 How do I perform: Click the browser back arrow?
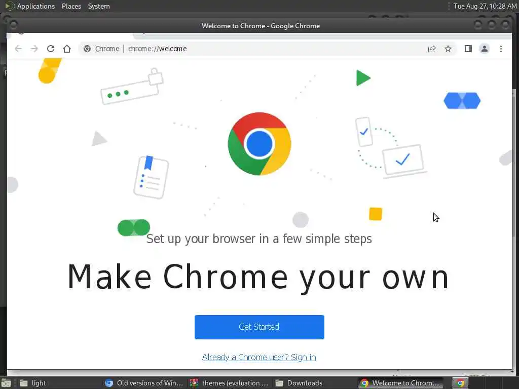pos(18,49)
